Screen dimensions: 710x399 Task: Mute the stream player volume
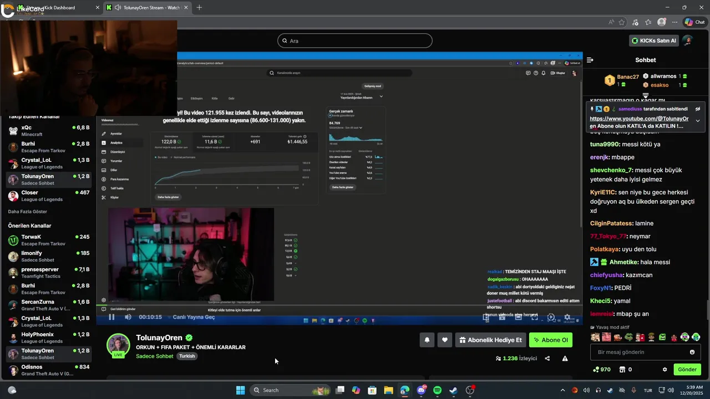(128, 317)
